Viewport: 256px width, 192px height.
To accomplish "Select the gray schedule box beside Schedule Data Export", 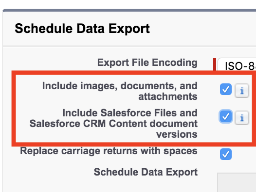I will tap(237, 183).
